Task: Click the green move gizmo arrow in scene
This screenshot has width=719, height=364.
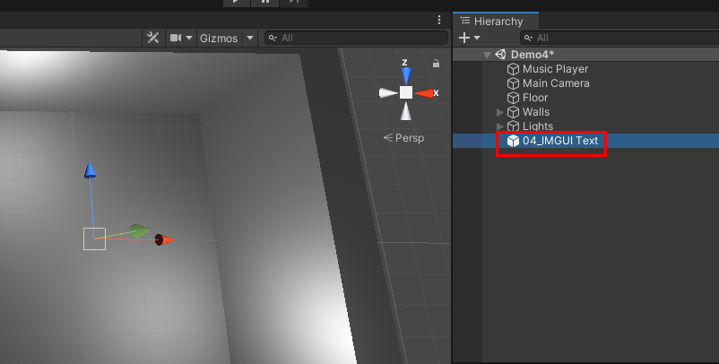Action: tap(139, 230)
